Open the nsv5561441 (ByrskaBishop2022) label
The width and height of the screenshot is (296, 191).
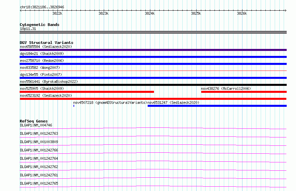49,82
